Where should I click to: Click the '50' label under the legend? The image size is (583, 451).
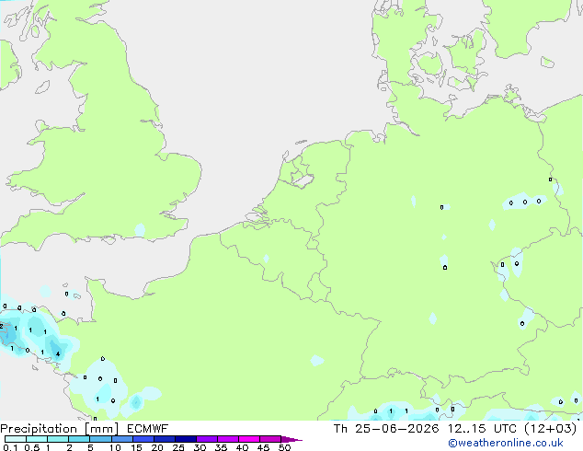pos(284,447)
